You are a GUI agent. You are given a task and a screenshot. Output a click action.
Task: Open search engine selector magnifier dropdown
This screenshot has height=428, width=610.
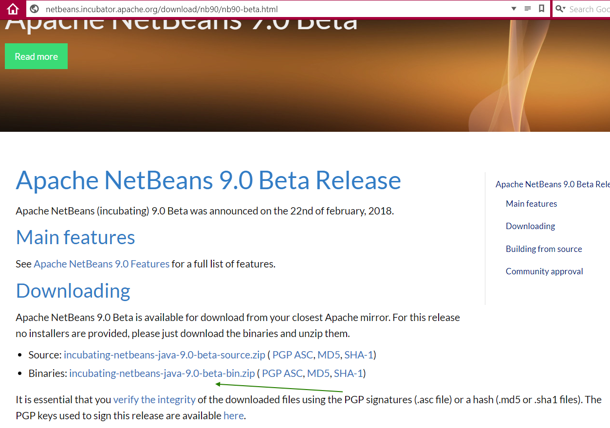coord(560,9)
